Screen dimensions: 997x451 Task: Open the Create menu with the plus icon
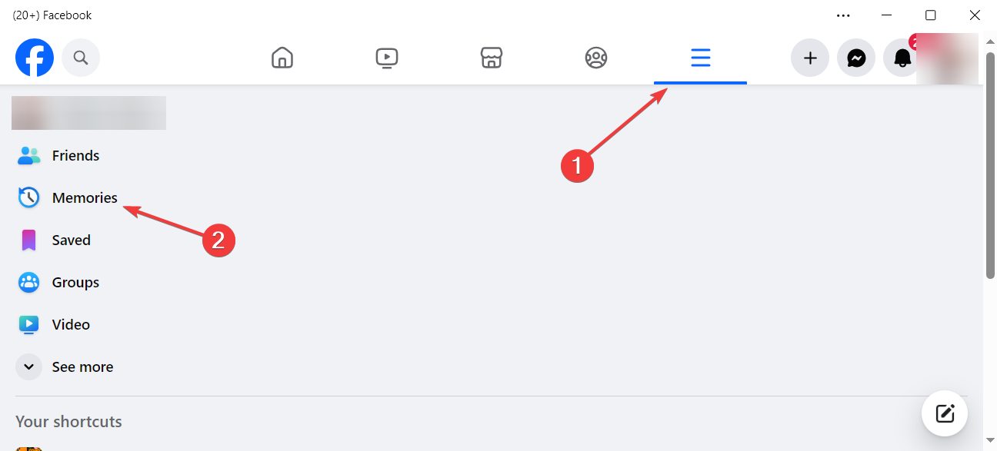(x=809, y=58)
